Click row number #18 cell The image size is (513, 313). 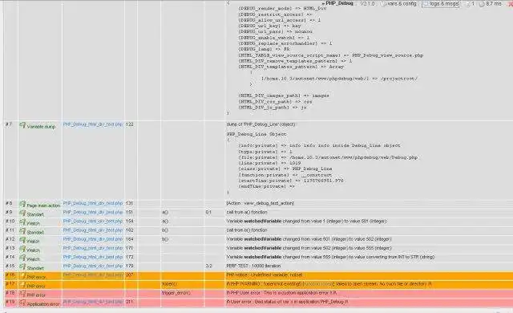click(10, 293)
